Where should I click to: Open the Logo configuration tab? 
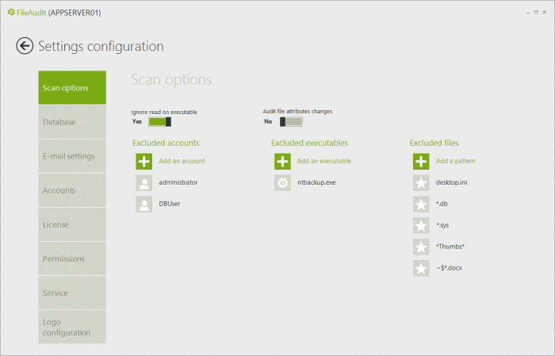pos(72,327)
